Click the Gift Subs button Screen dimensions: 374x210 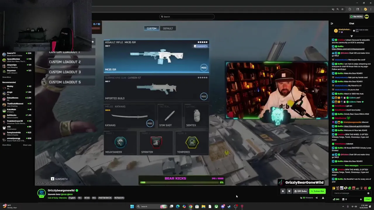tap(300, 191)
